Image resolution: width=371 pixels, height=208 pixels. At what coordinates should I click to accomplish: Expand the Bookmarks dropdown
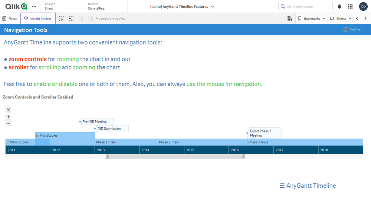click(312, 19)
